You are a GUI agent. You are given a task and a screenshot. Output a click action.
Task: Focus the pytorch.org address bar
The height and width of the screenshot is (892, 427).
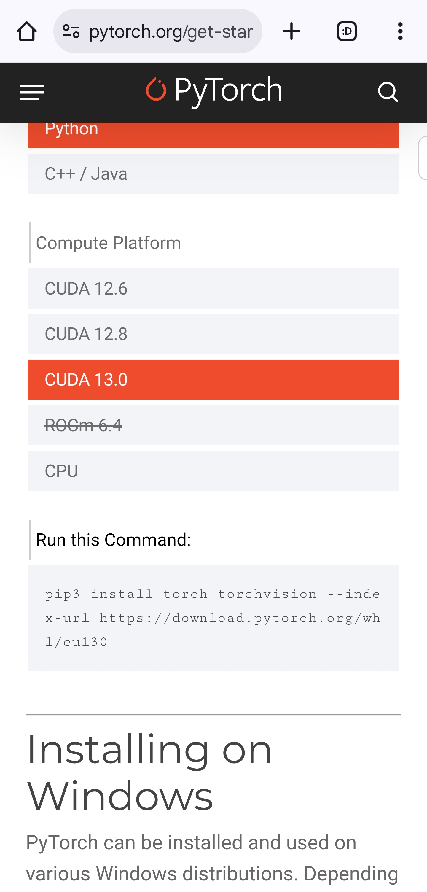click(x=171, y=31)
